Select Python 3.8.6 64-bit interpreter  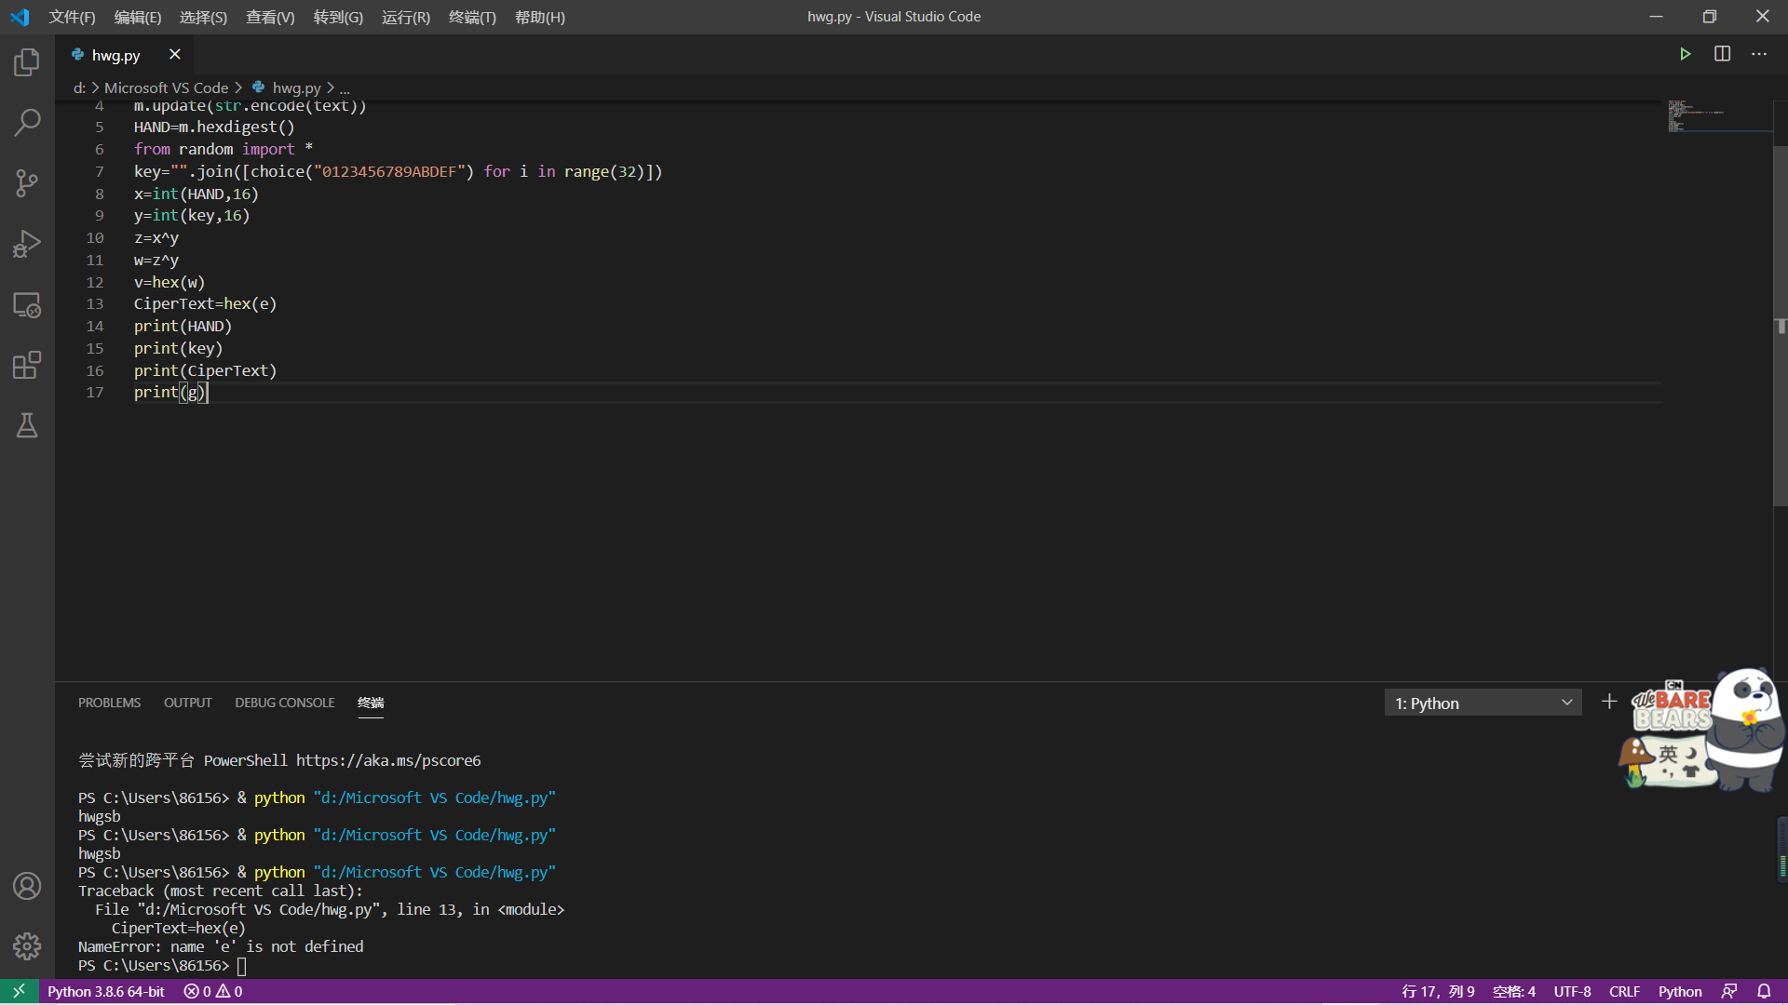coord(106,992)
